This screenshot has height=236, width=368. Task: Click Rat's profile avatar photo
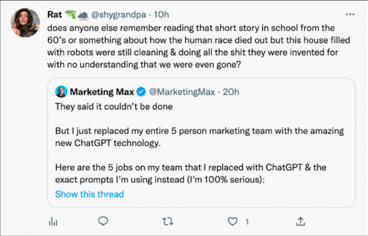tap(28, 22)
